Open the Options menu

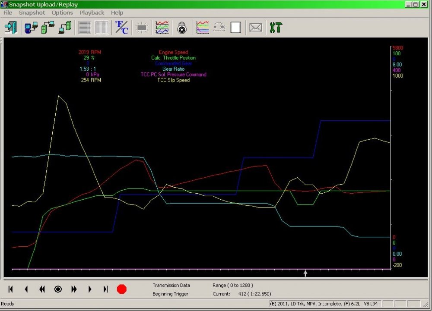pyautogui.click(x=62, y=13)
